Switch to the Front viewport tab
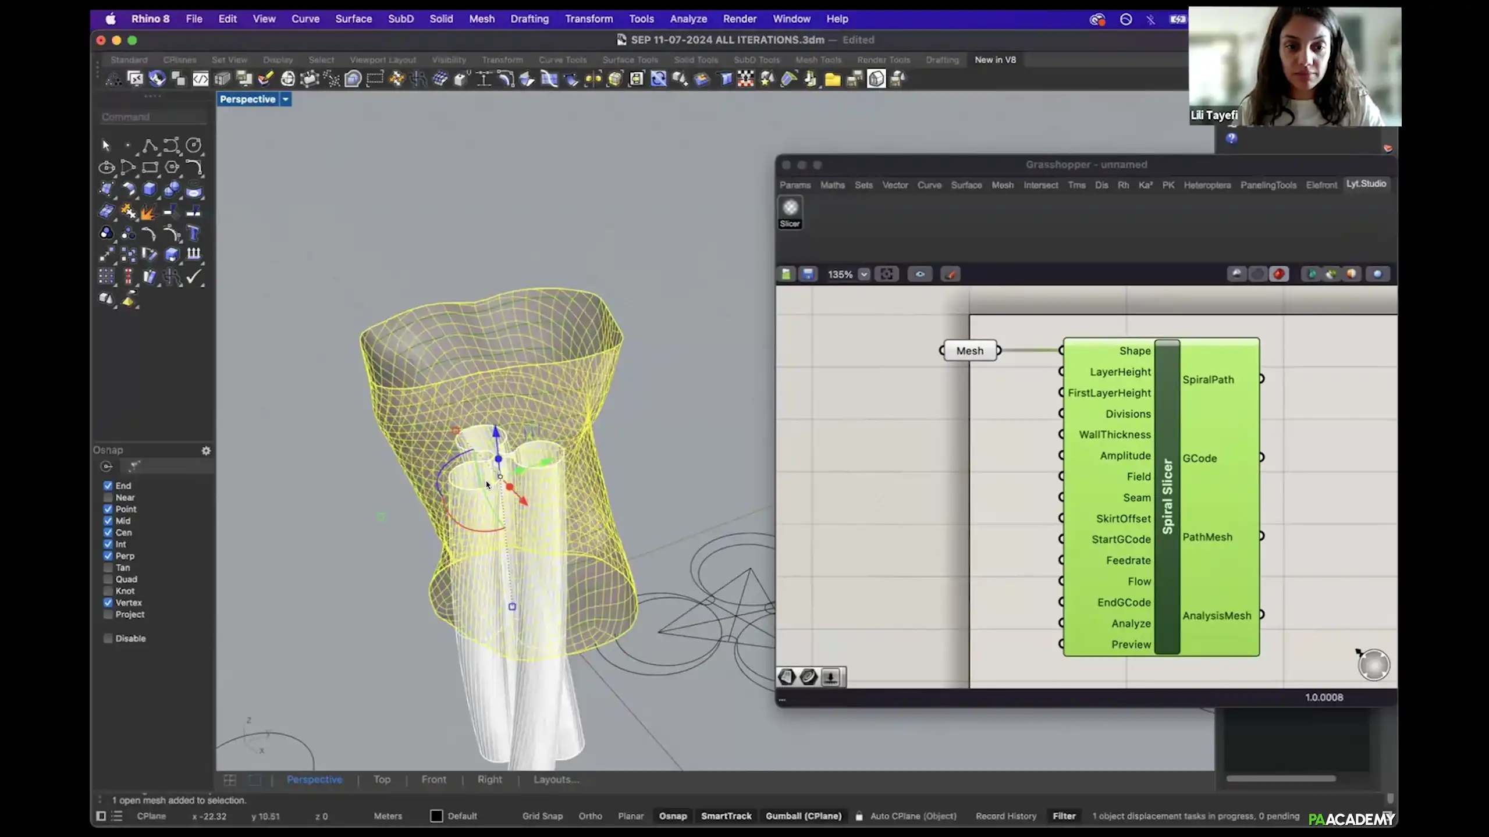 click(433, 779)
